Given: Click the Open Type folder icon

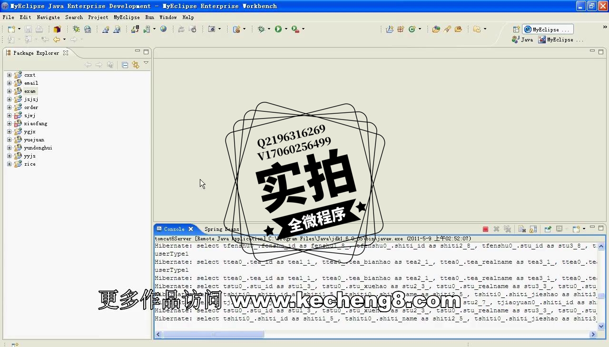Looking at the screenshot, I should click(x=436, y=29).
